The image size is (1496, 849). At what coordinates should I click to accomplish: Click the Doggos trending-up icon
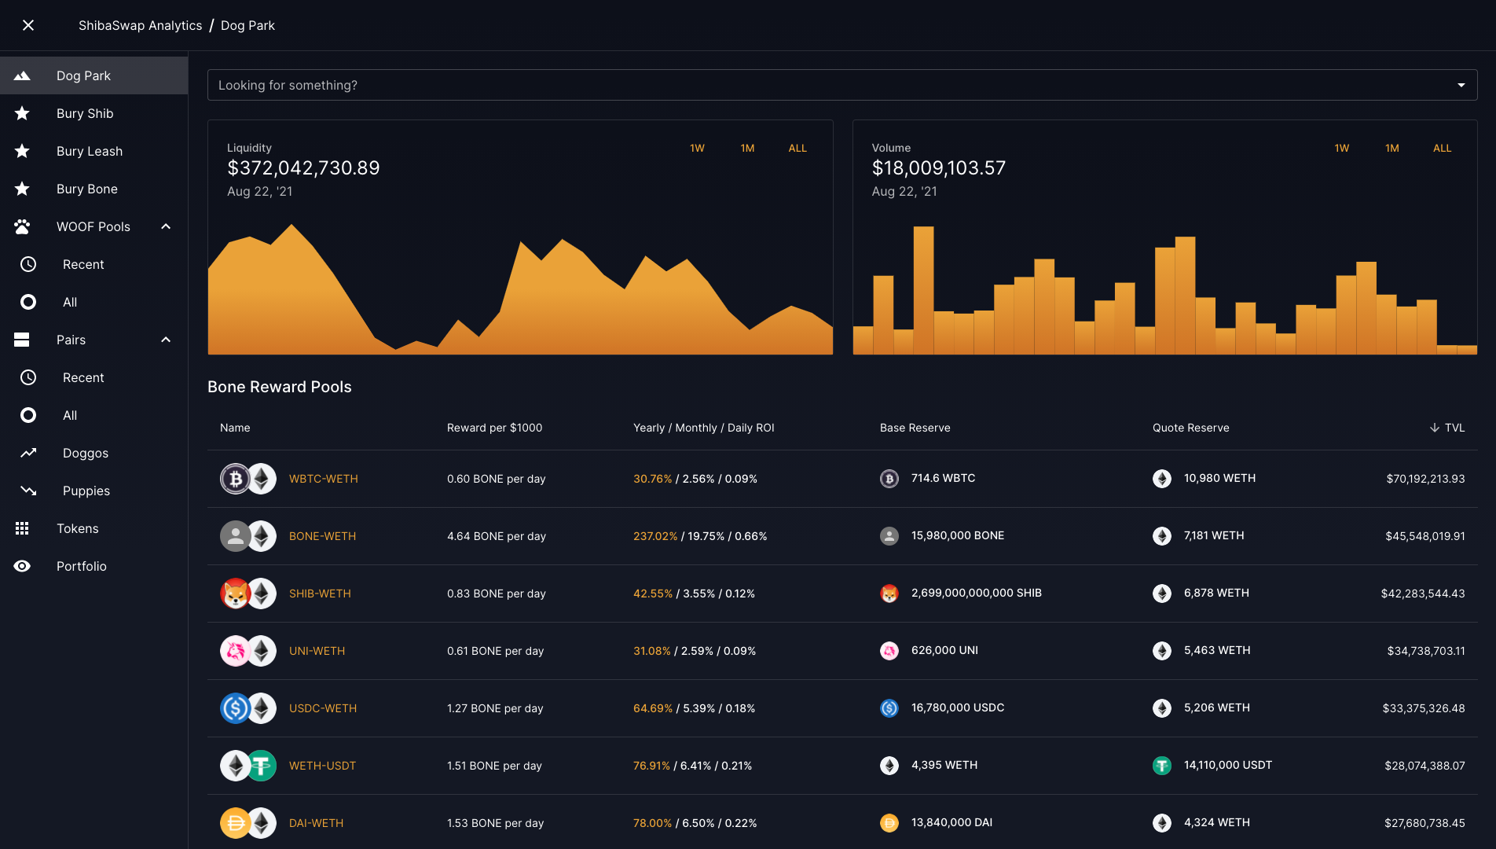click(x=28, y=453)
